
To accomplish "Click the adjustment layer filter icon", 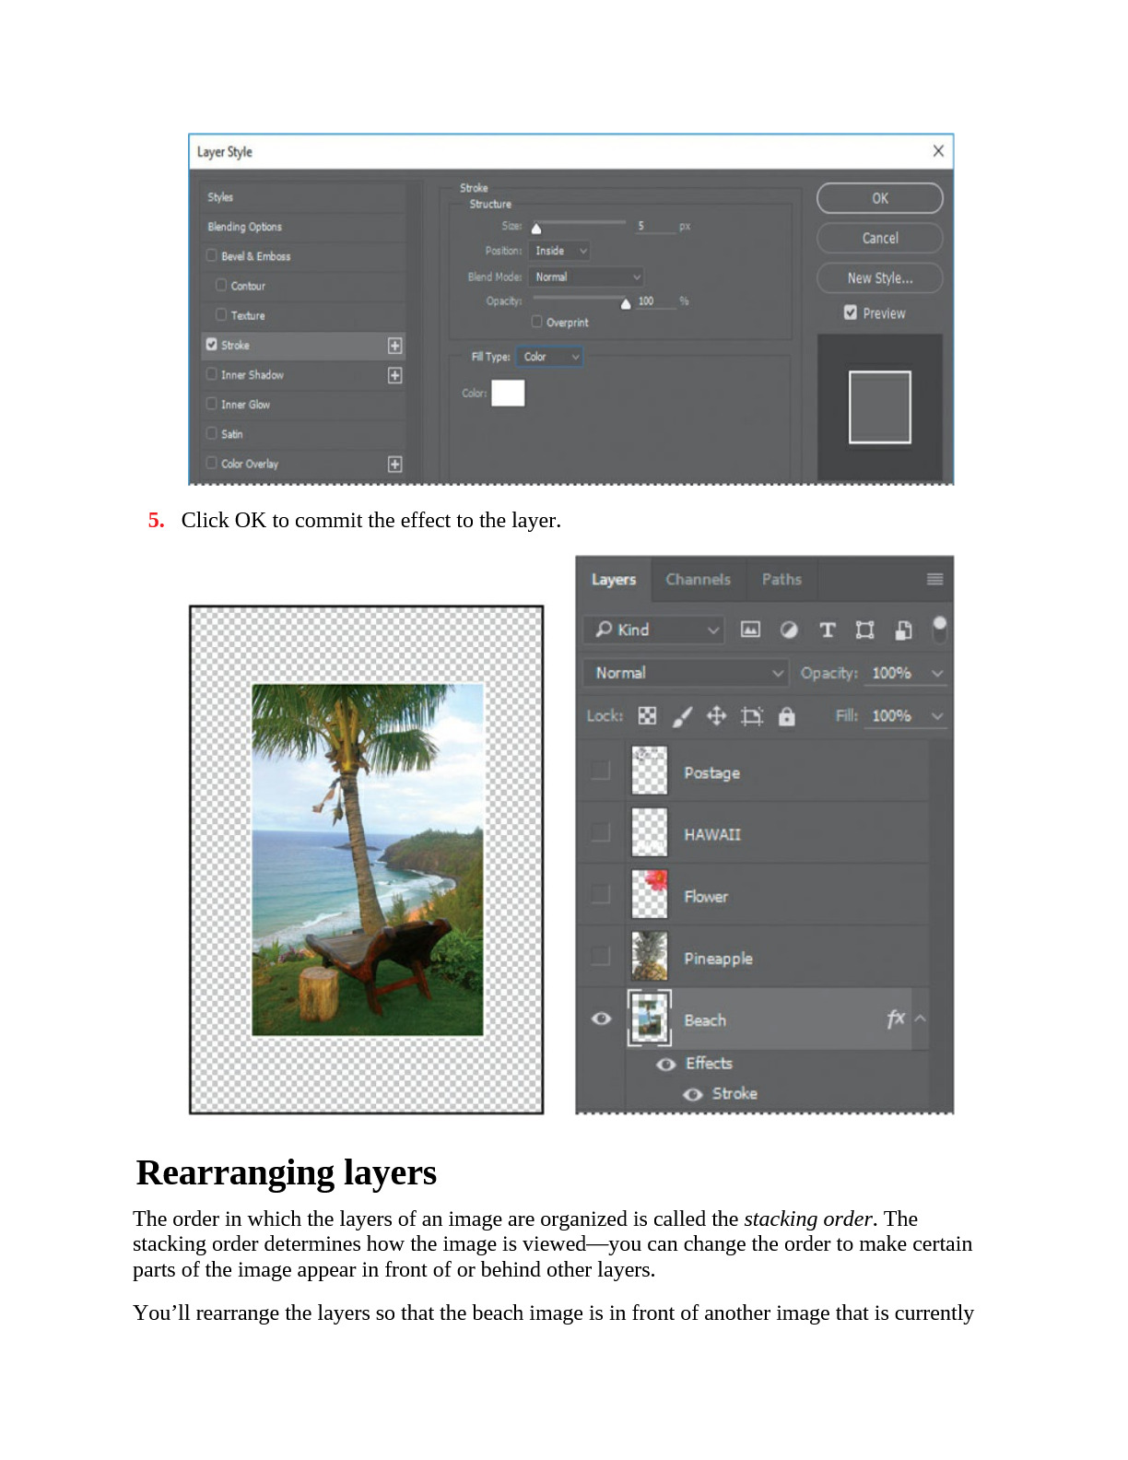I will click(x=789, y=630).
